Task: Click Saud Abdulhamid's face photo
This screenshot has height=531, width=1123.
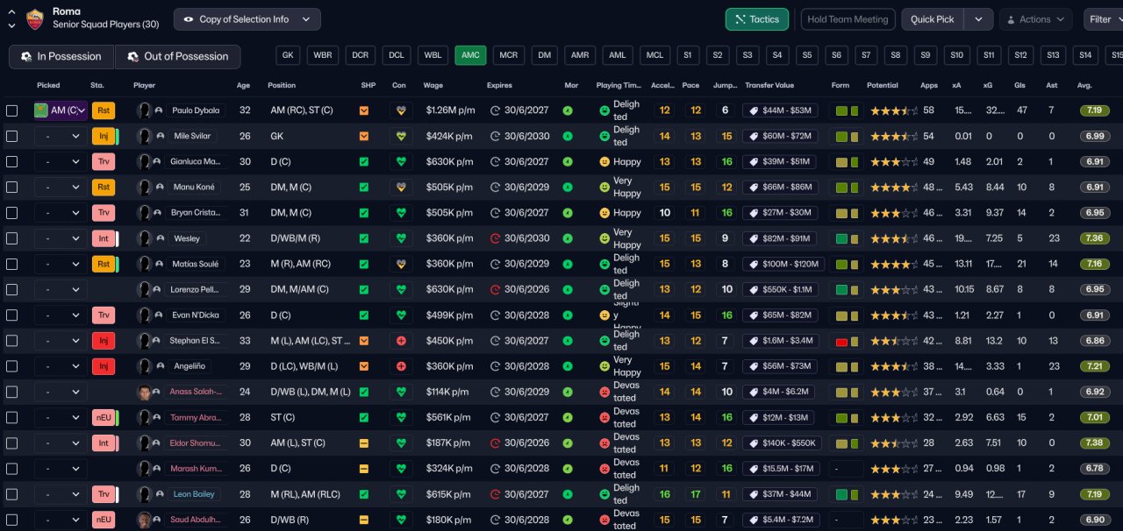Action: pyautogui.click(x=144, y=520)
